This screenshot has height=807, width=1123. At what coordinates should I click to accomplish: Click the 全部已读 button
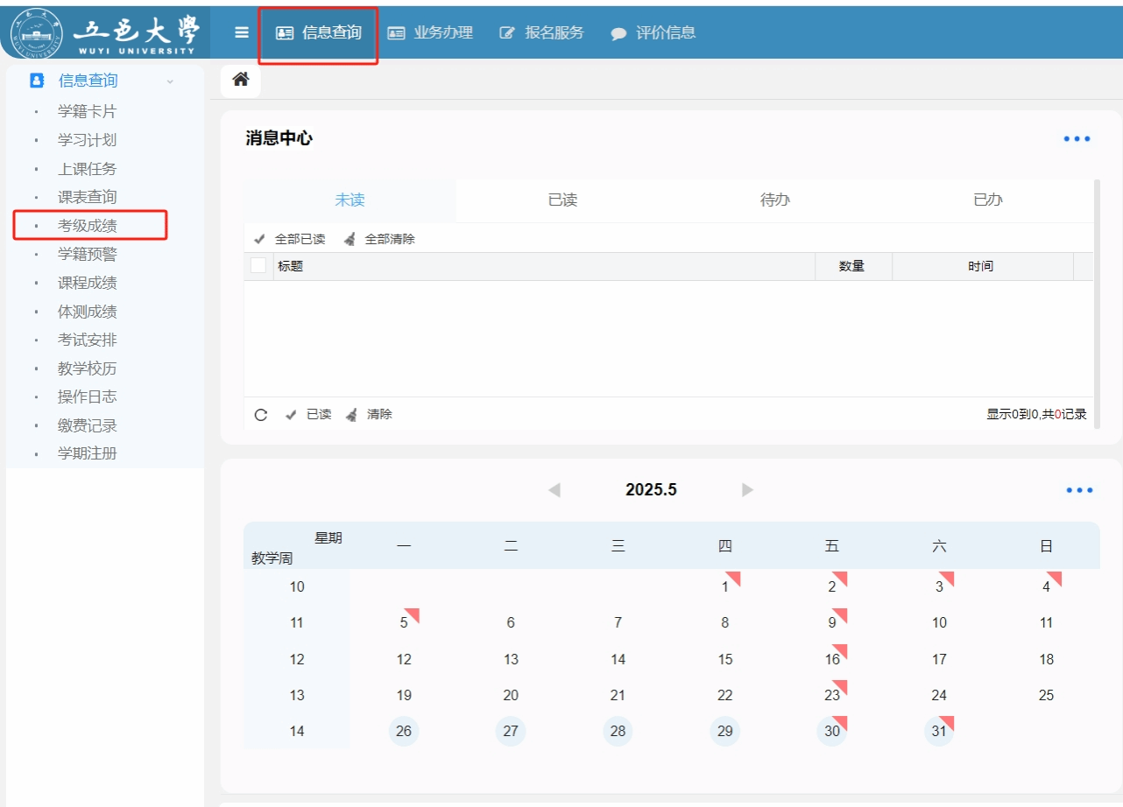coord(290,239)
